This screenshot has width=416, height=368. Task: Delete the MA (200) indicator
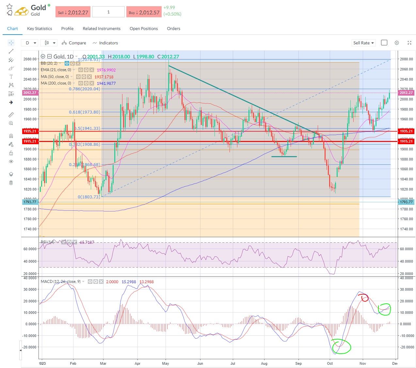pyautogui.click(x=92, y=83)
